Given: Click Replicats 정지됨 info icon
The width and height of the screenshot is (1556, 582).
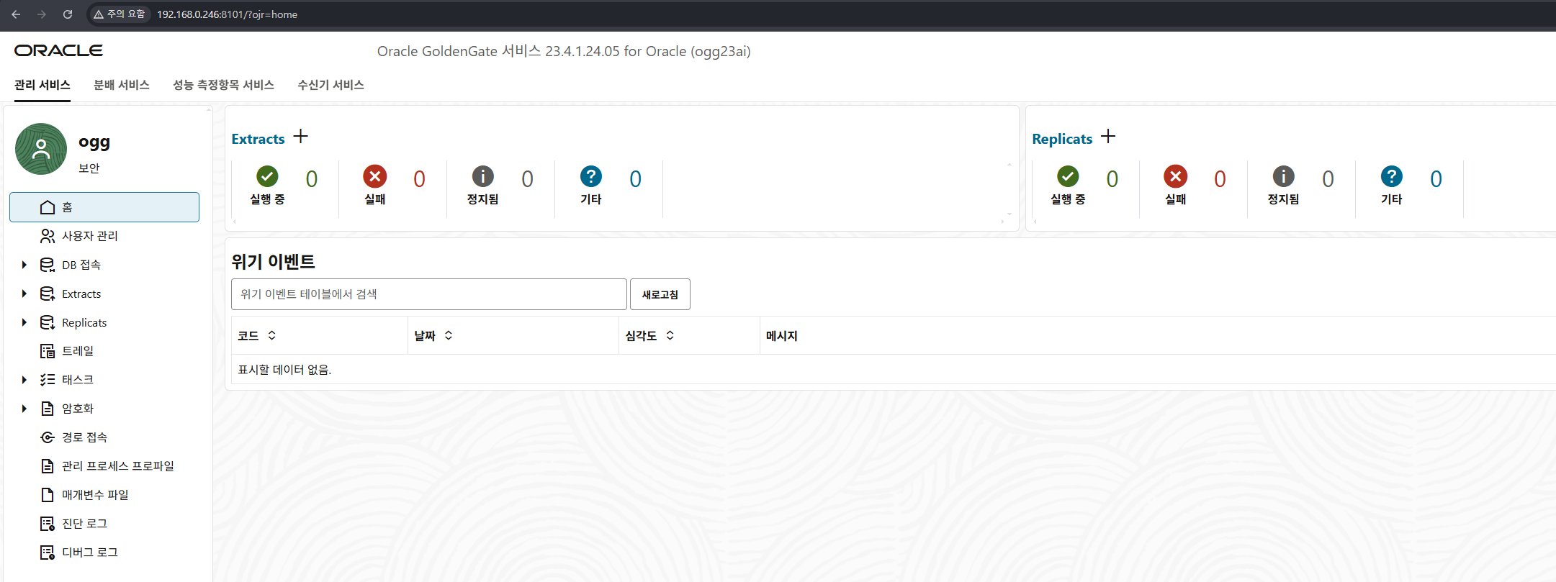Looking at the screenshot, I should tap(1284, 176).
